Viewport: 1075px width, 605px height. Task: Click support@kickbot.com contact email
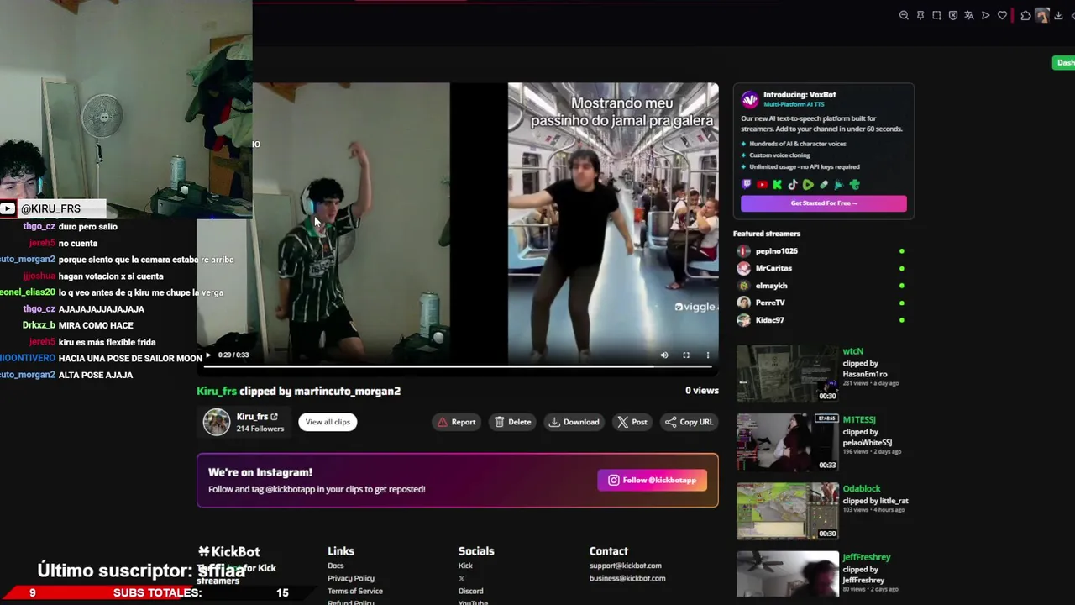pyautogui.click(x=626, y=566)
